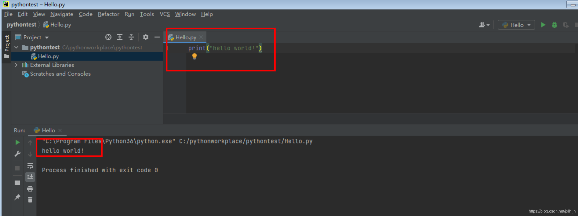Select External Libraries in project tree

(x=52, y=65)
